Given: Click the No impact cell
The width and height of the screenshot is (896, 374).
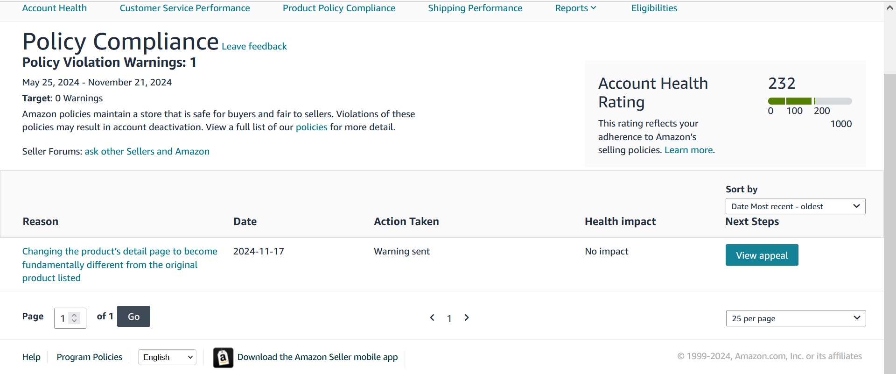Looking at the screenshot, I should point(607,251).
